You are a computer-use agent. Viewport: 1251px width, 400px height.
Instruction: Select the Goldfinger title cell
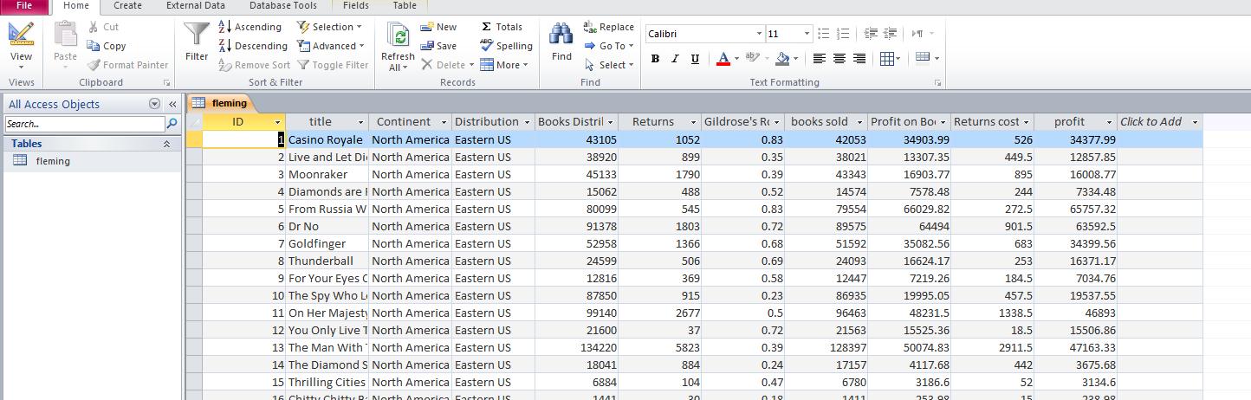(327, 243)
